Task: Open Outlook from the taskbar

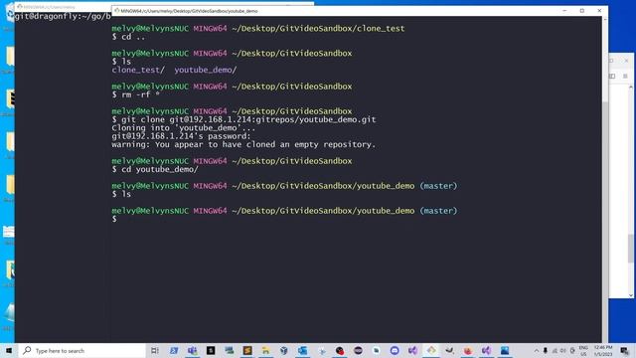Action: click(x=302, y=351)
